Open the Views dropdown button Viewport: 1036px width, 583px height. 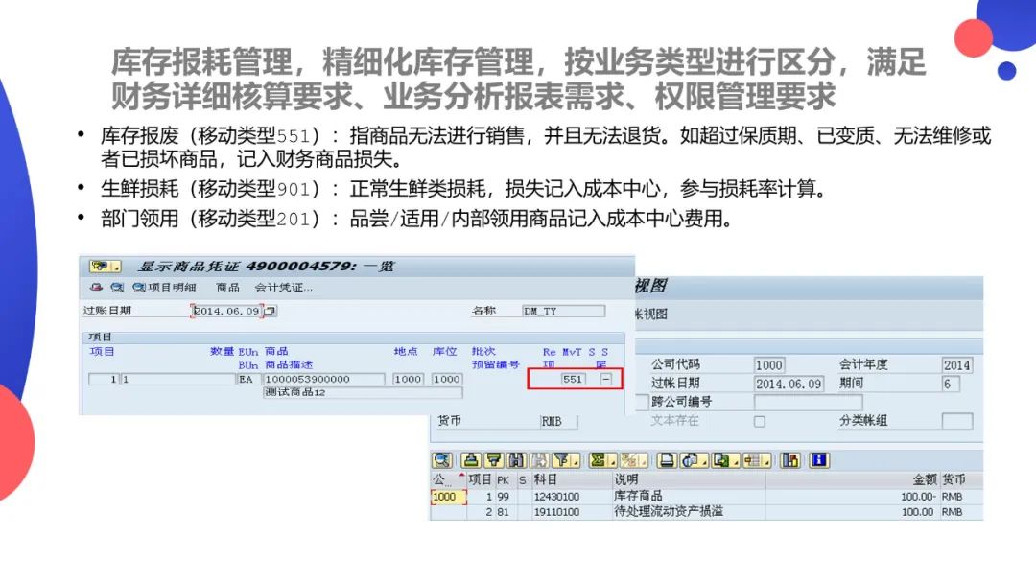point(695,460)
